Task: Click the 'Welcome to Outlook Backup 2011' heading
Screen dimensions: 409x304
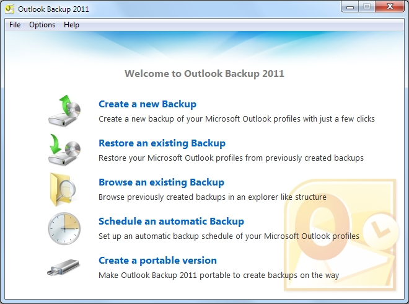Action: click(x=205, y=74)
